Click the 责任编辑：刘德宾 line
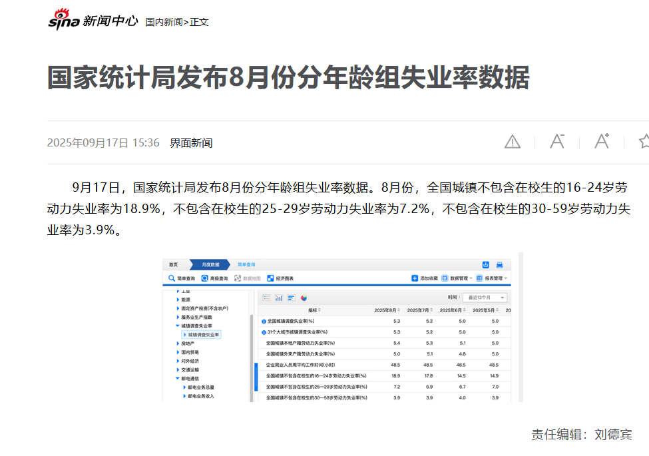The width and height of the screenshot is (649, 456). (x=582, y=434)
